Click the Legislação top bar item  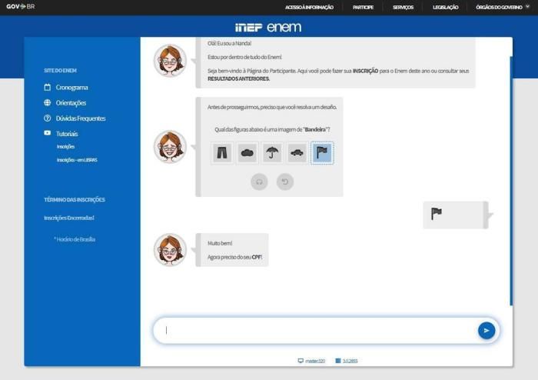click(x=445, y=7)
